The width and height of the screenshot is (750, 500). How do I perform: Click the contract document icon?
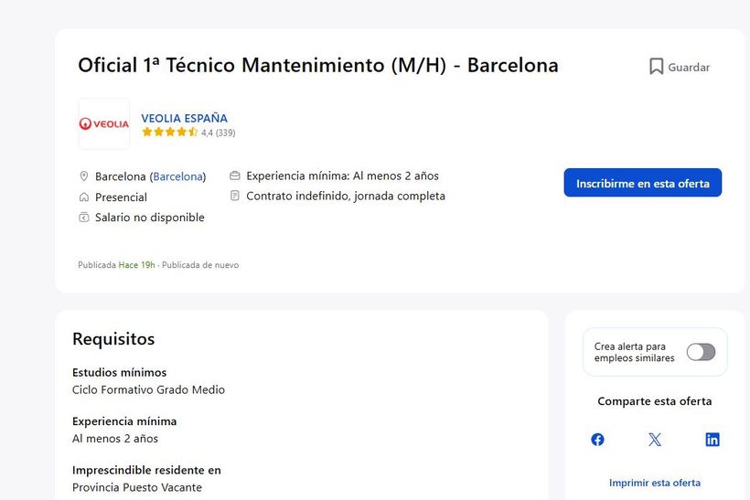(235, 196)
